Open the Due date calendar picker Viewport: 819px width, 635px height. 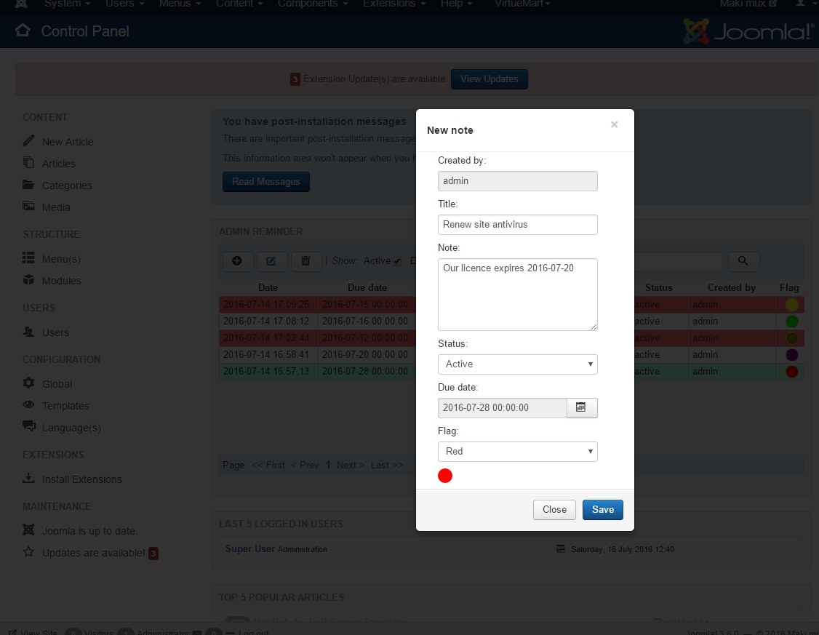pos(581,408)
